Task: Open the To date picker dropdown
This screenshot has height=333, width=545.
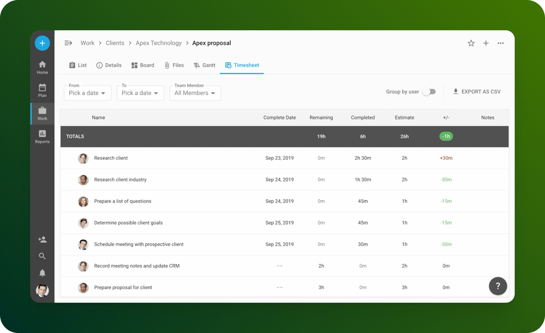Action: 140,93
